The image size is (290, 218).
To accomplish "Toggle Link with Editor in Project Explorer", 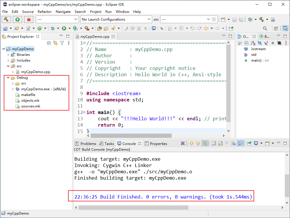I will tap(55, 43).
